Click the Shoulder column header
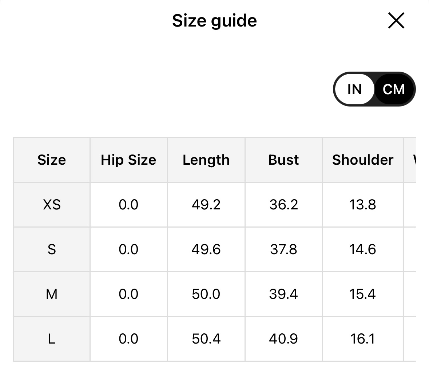Screen dimensions: 429x381 (x=362, y=160)
